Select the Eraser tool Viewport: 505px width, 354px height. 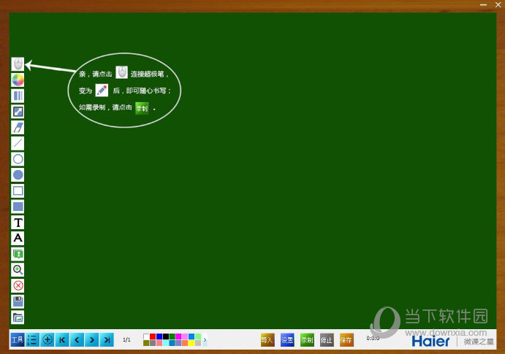[x=18, y=127]
